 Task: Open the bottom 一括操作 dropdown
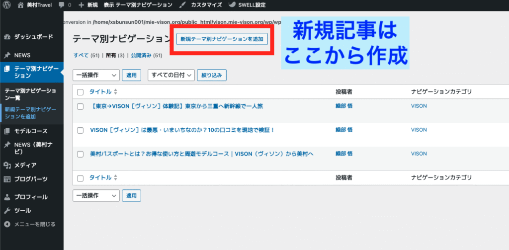pyautogui.click(x=96, y=195)
